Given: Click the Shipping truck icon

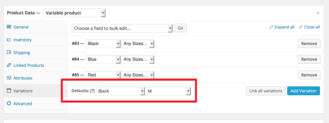Looking at the screenshot, I should click(9, 52).
